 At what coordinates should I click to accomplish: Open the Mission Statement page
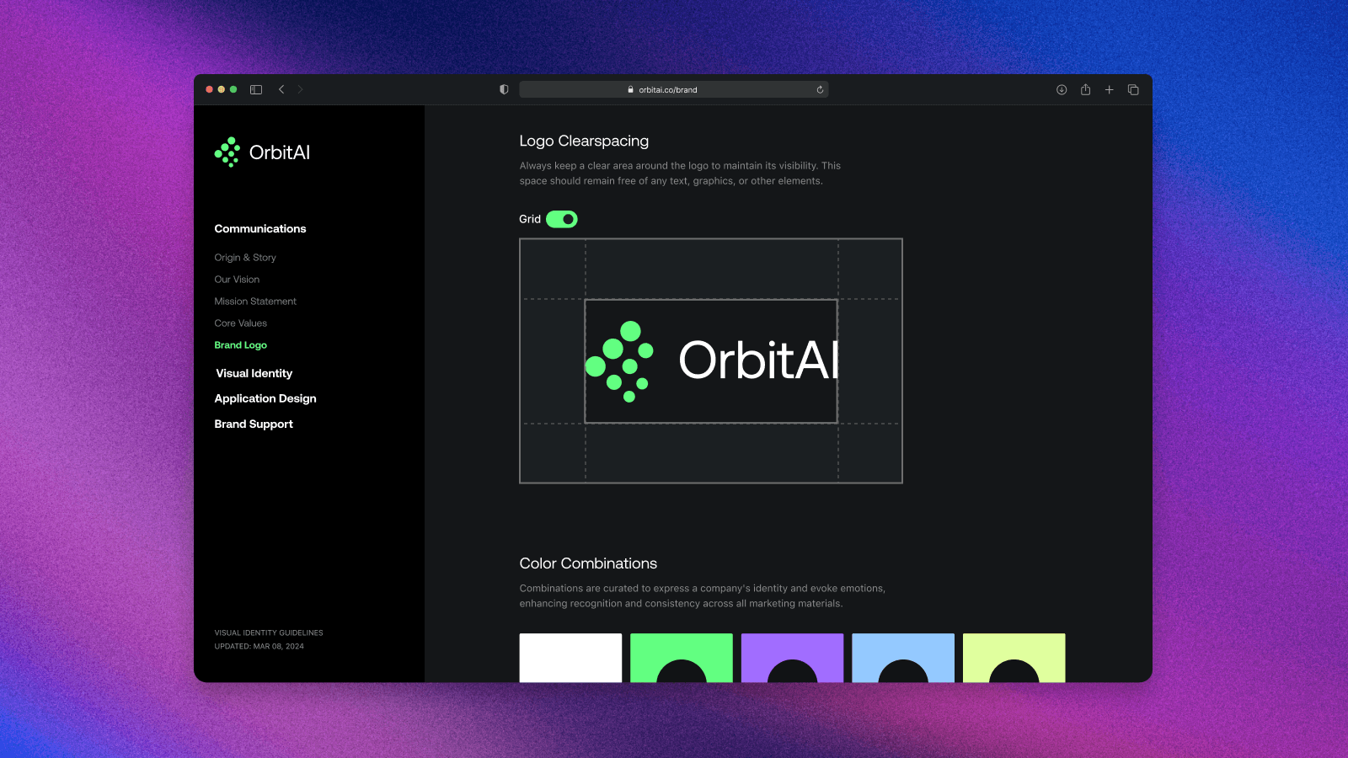coord(255,301)
